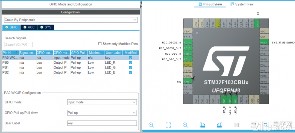This screenshot has height=133, width=295.
Task: Click the LED_B user label cell
Action: [x=113, y=72]
